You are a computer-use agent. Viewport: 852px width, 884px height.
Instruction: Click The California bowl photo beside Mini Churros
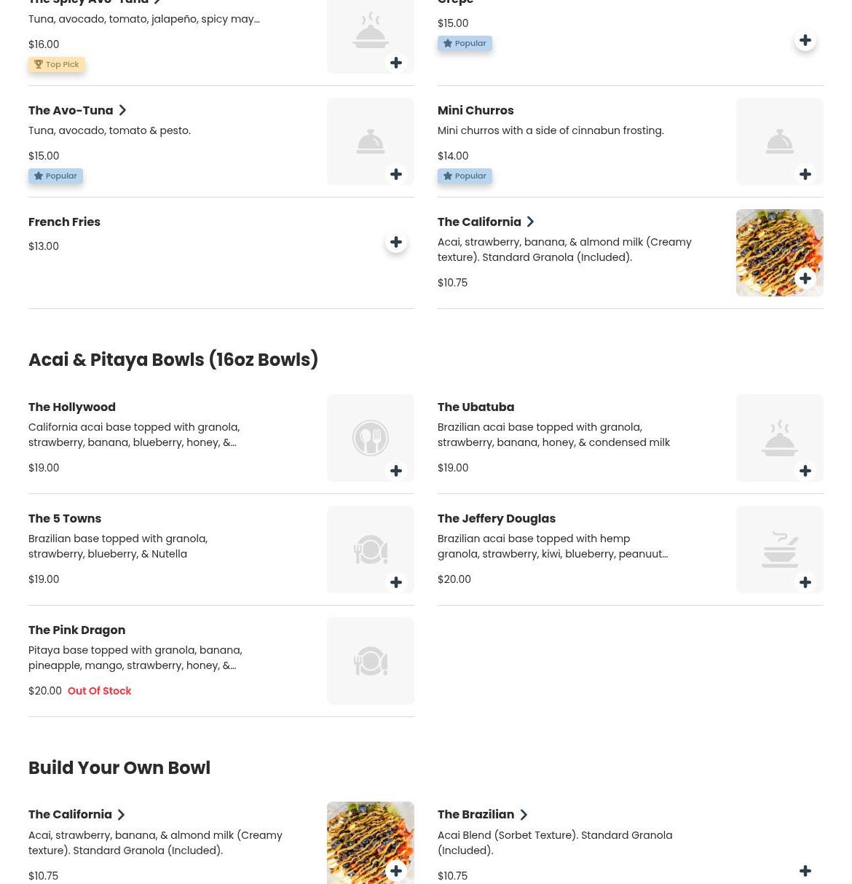click(x=779, y=252)
